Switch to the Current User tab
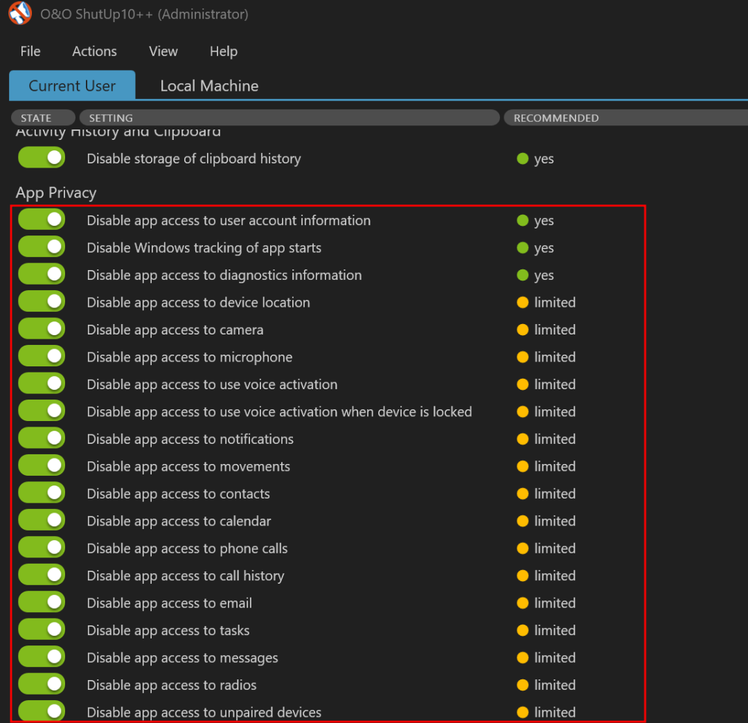Viewport: 748px width, 723px height. point(72,85)
